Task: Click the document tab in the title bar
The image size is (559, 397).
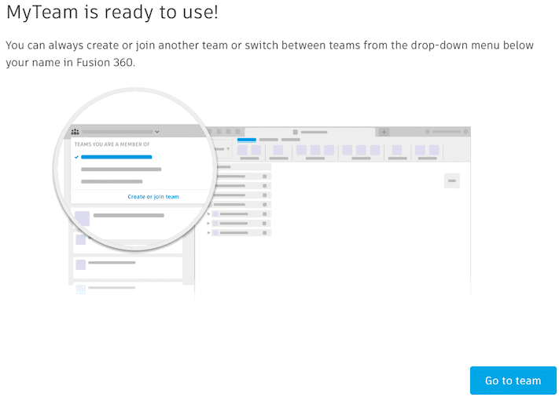Action: [x=310, y=132]
